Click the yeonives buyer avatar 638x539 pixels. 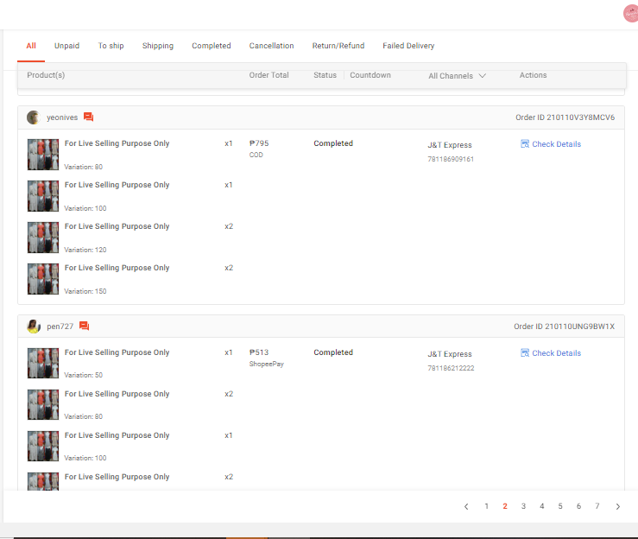pyautogui.click(x=33, y=117)
